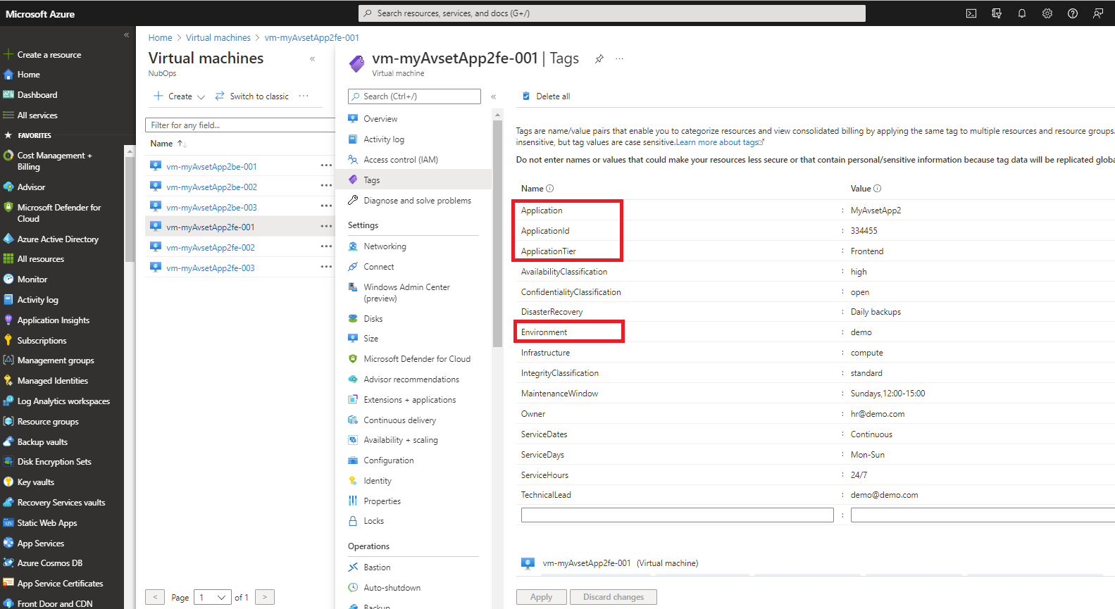Follow Learn more about tags link
Viewport: 1115px width, 609px height.
pos(720,142)
